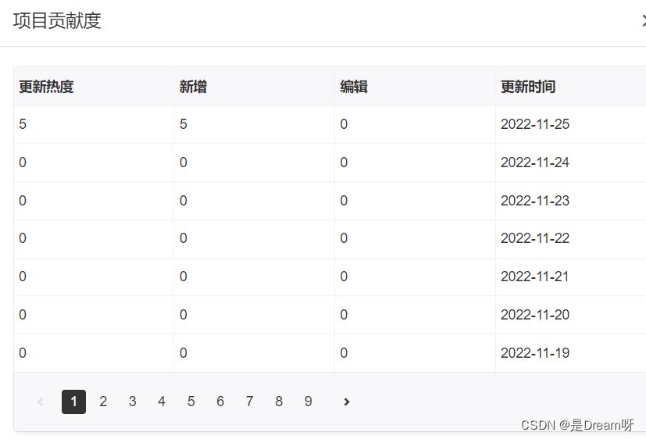Jump to page 2
The image size is (646, 439).
pos(103,402)
